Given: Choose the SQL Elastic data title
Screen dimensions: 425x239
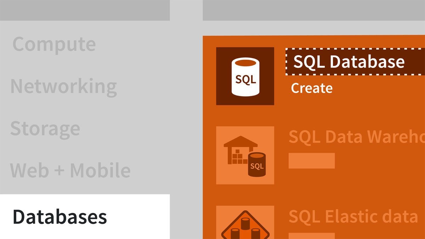Looking at the screenshot, I should 353,216.
